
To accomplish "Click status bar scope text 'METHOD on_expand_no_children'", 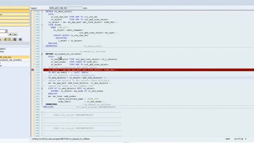I will [x=75, y=139].
